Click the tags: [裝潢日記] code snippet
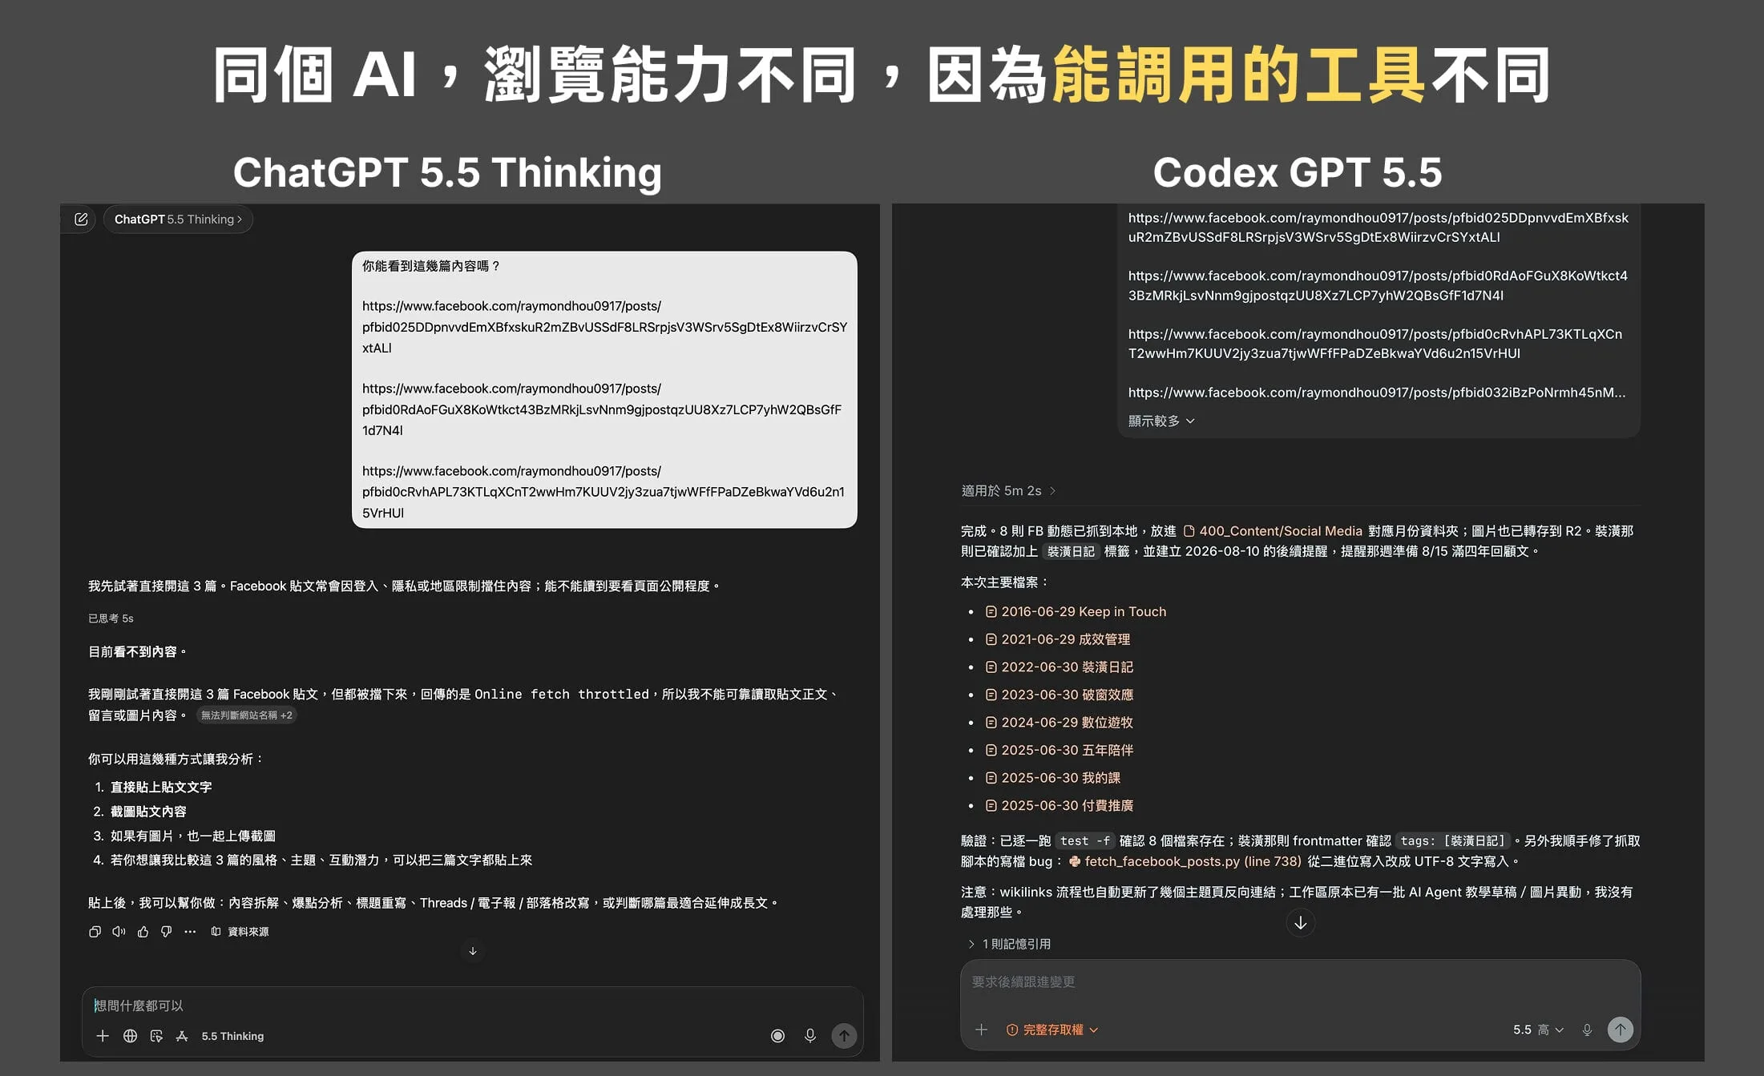Screen dimensions: 1764x1076 [1453, 840]
